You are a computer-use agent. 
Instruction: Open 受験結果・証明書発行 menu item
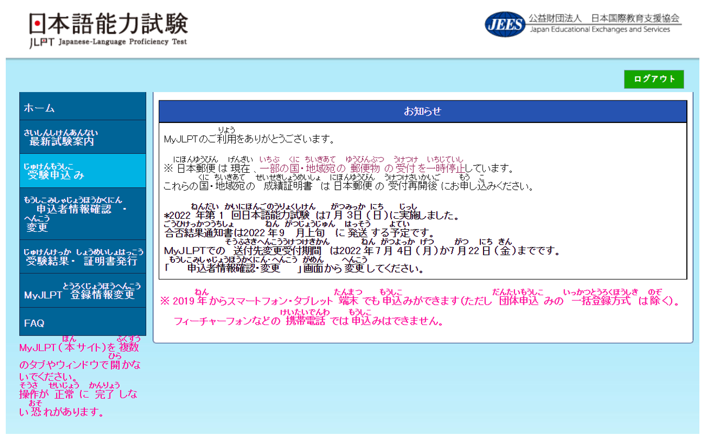(x=83, y=256)
